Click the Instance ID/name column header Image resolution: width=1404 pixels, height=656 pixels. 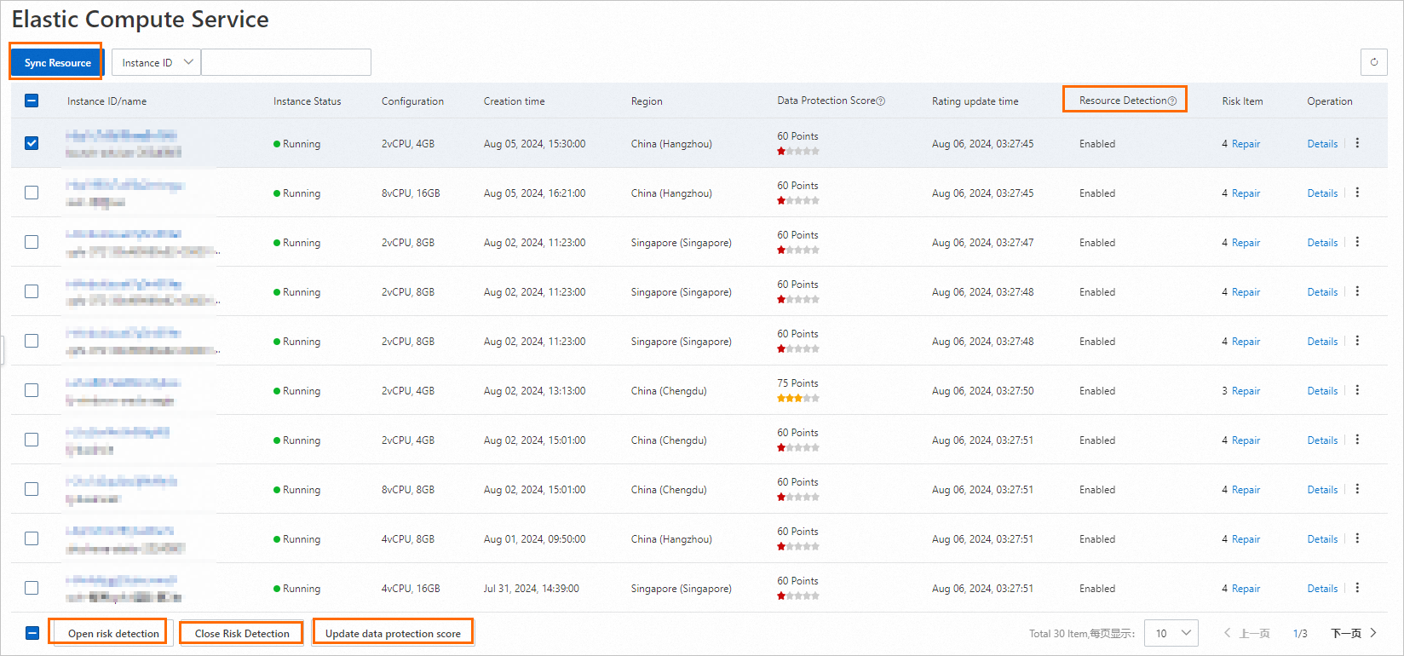click(x=106, y=101)
